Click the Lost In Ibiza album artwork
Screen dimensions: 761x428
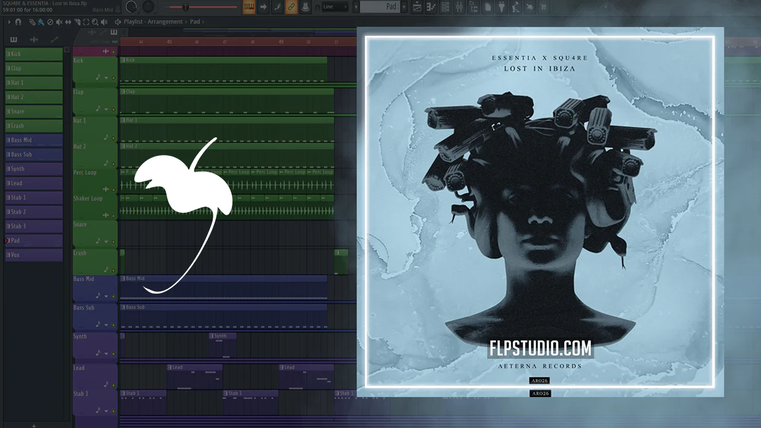tap(540, 212)
